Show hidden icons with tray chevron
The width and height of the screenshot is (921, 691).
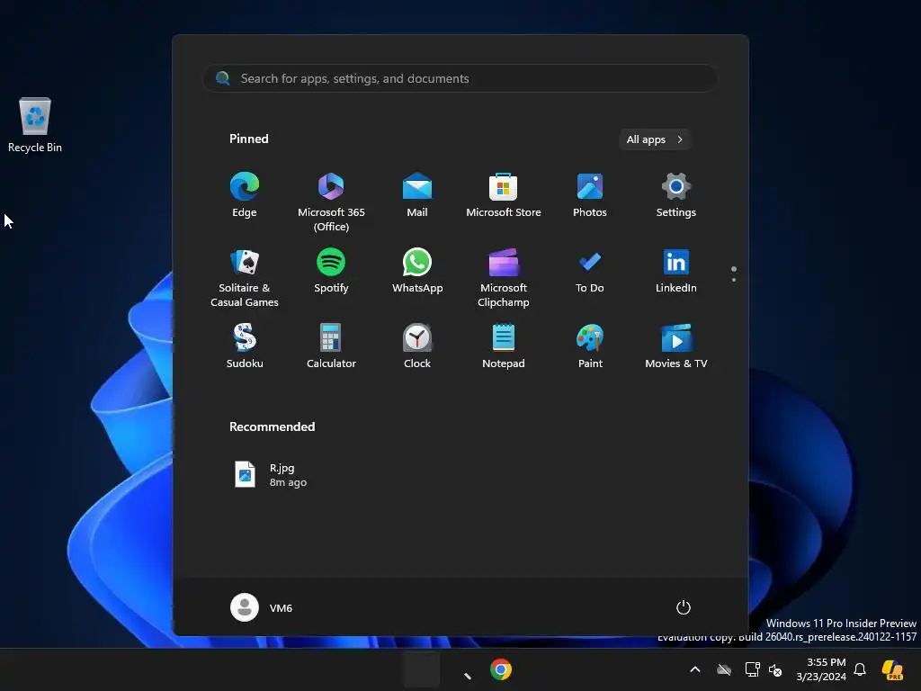(x=695, y=669)
